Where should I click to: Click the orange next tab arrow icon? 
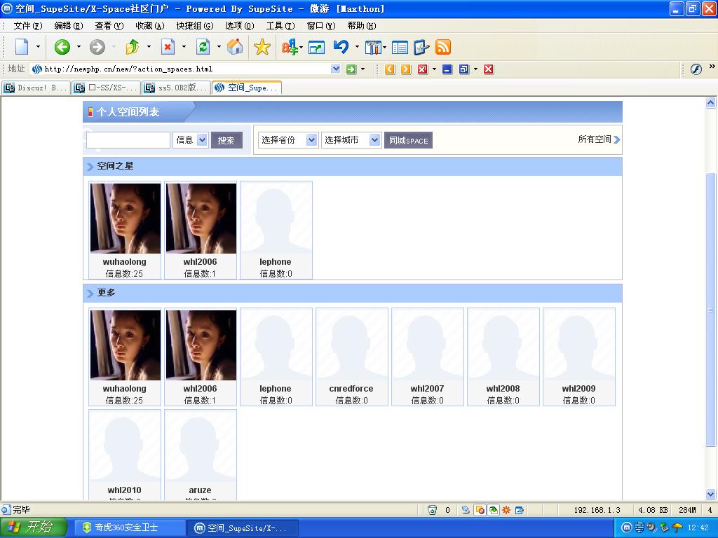406,69
